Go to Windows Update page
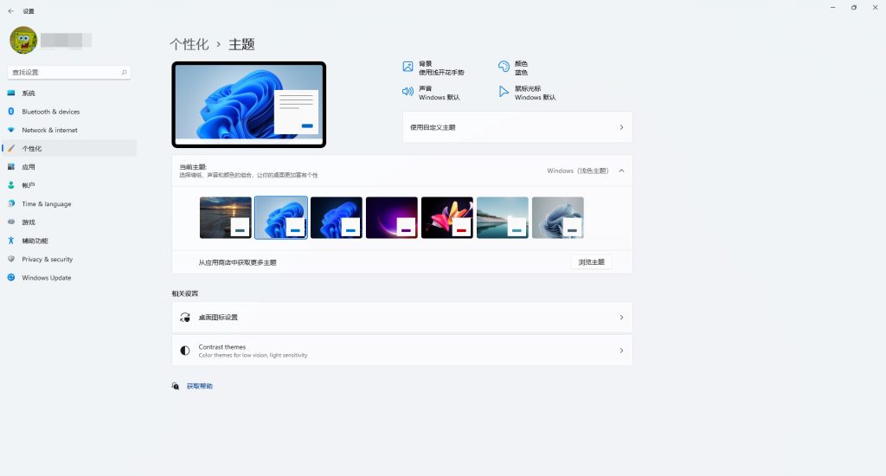Screen dimensions: 886x476 pyautogui.click(x=69, y=278)
